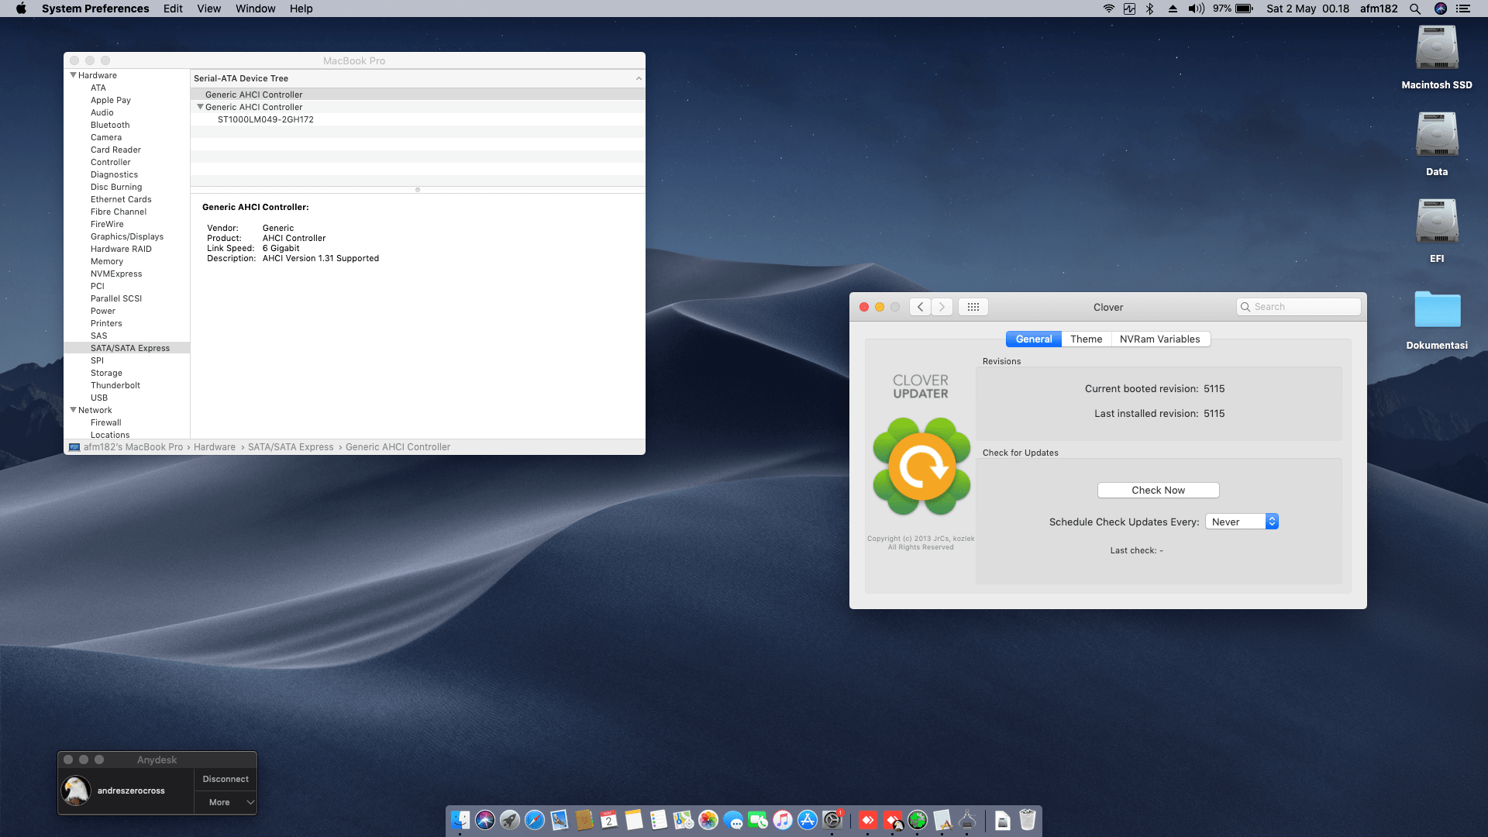
Task: Select Graphics/Displays in sidebar
Action: click(x=127, y=236)
